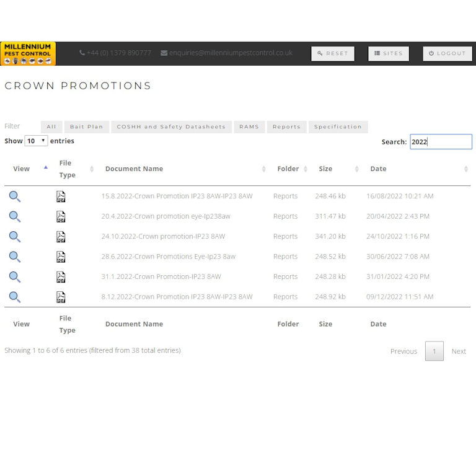The width and height of the screenshot is (476, 476).
Task: Open view magnifier for 20.4.2022 report
Action: 15,216
